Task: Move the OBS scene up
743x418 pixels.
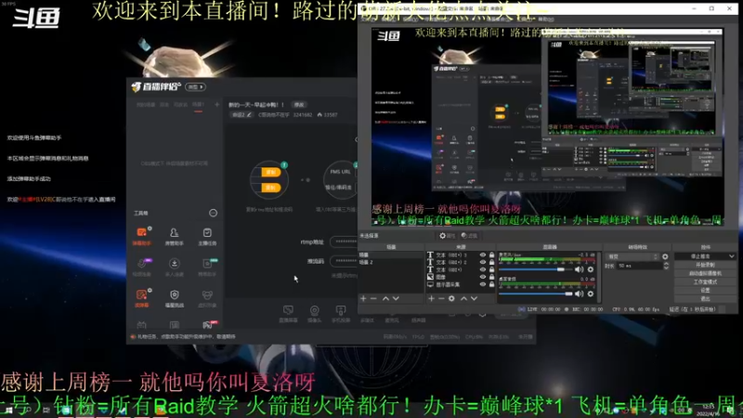Action: coord(385,298)
